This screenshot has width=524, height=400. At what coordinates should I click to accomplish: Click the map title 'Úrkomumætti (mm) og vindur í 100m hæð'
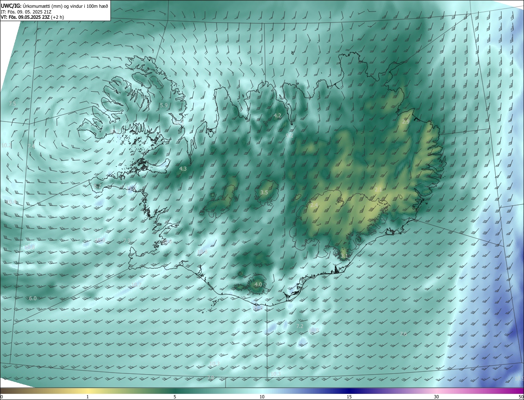click(x=65, y=6)
